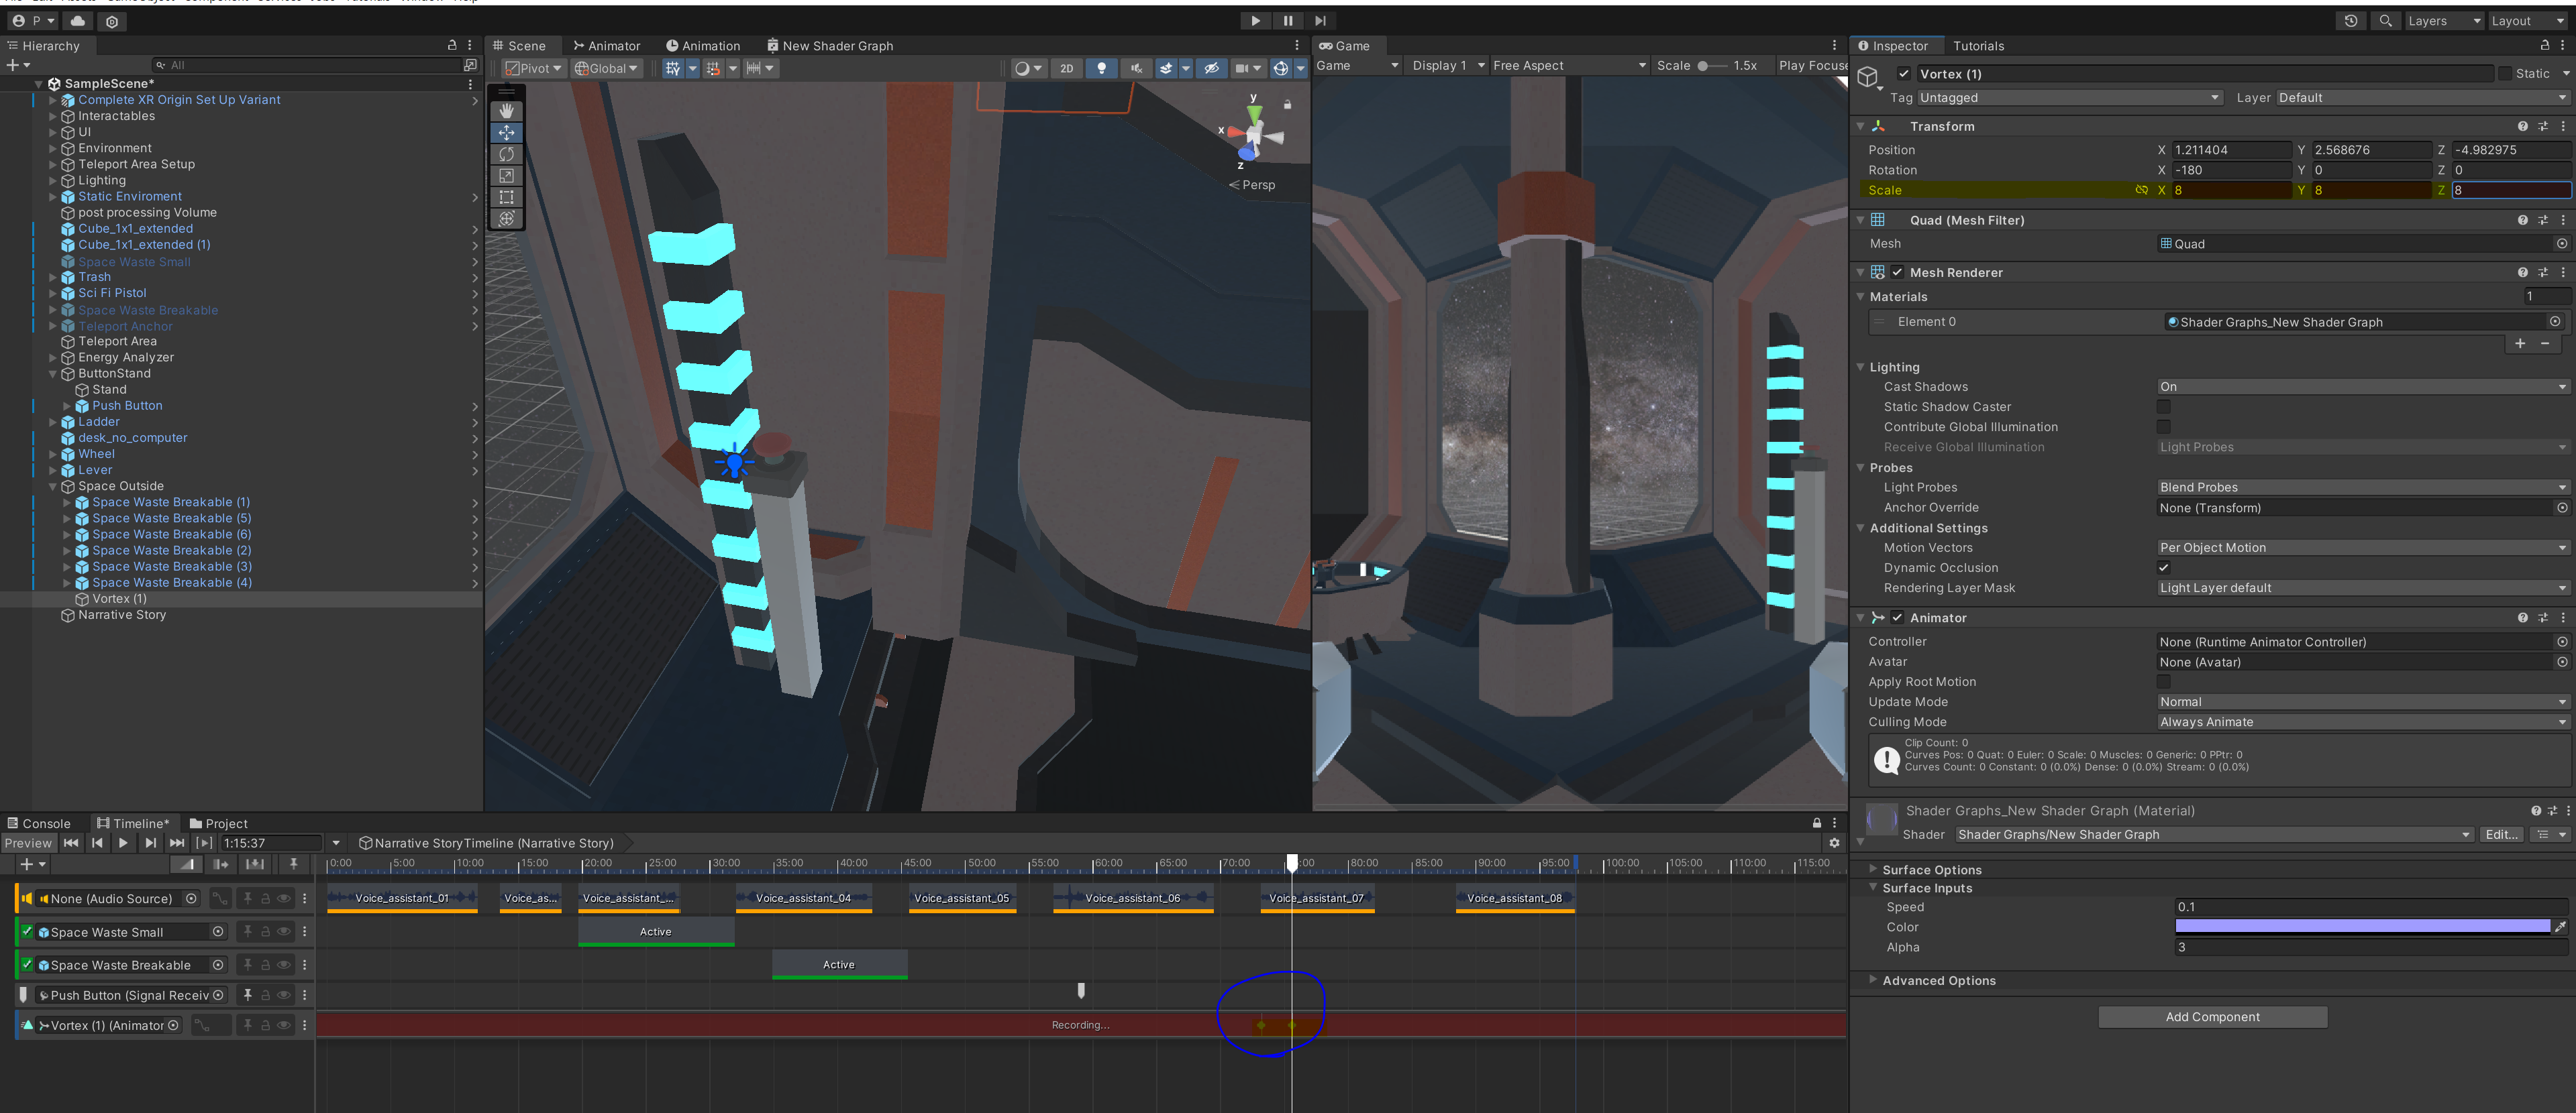Disable the Mesh Renderer component checkbox

point(1897,272)
